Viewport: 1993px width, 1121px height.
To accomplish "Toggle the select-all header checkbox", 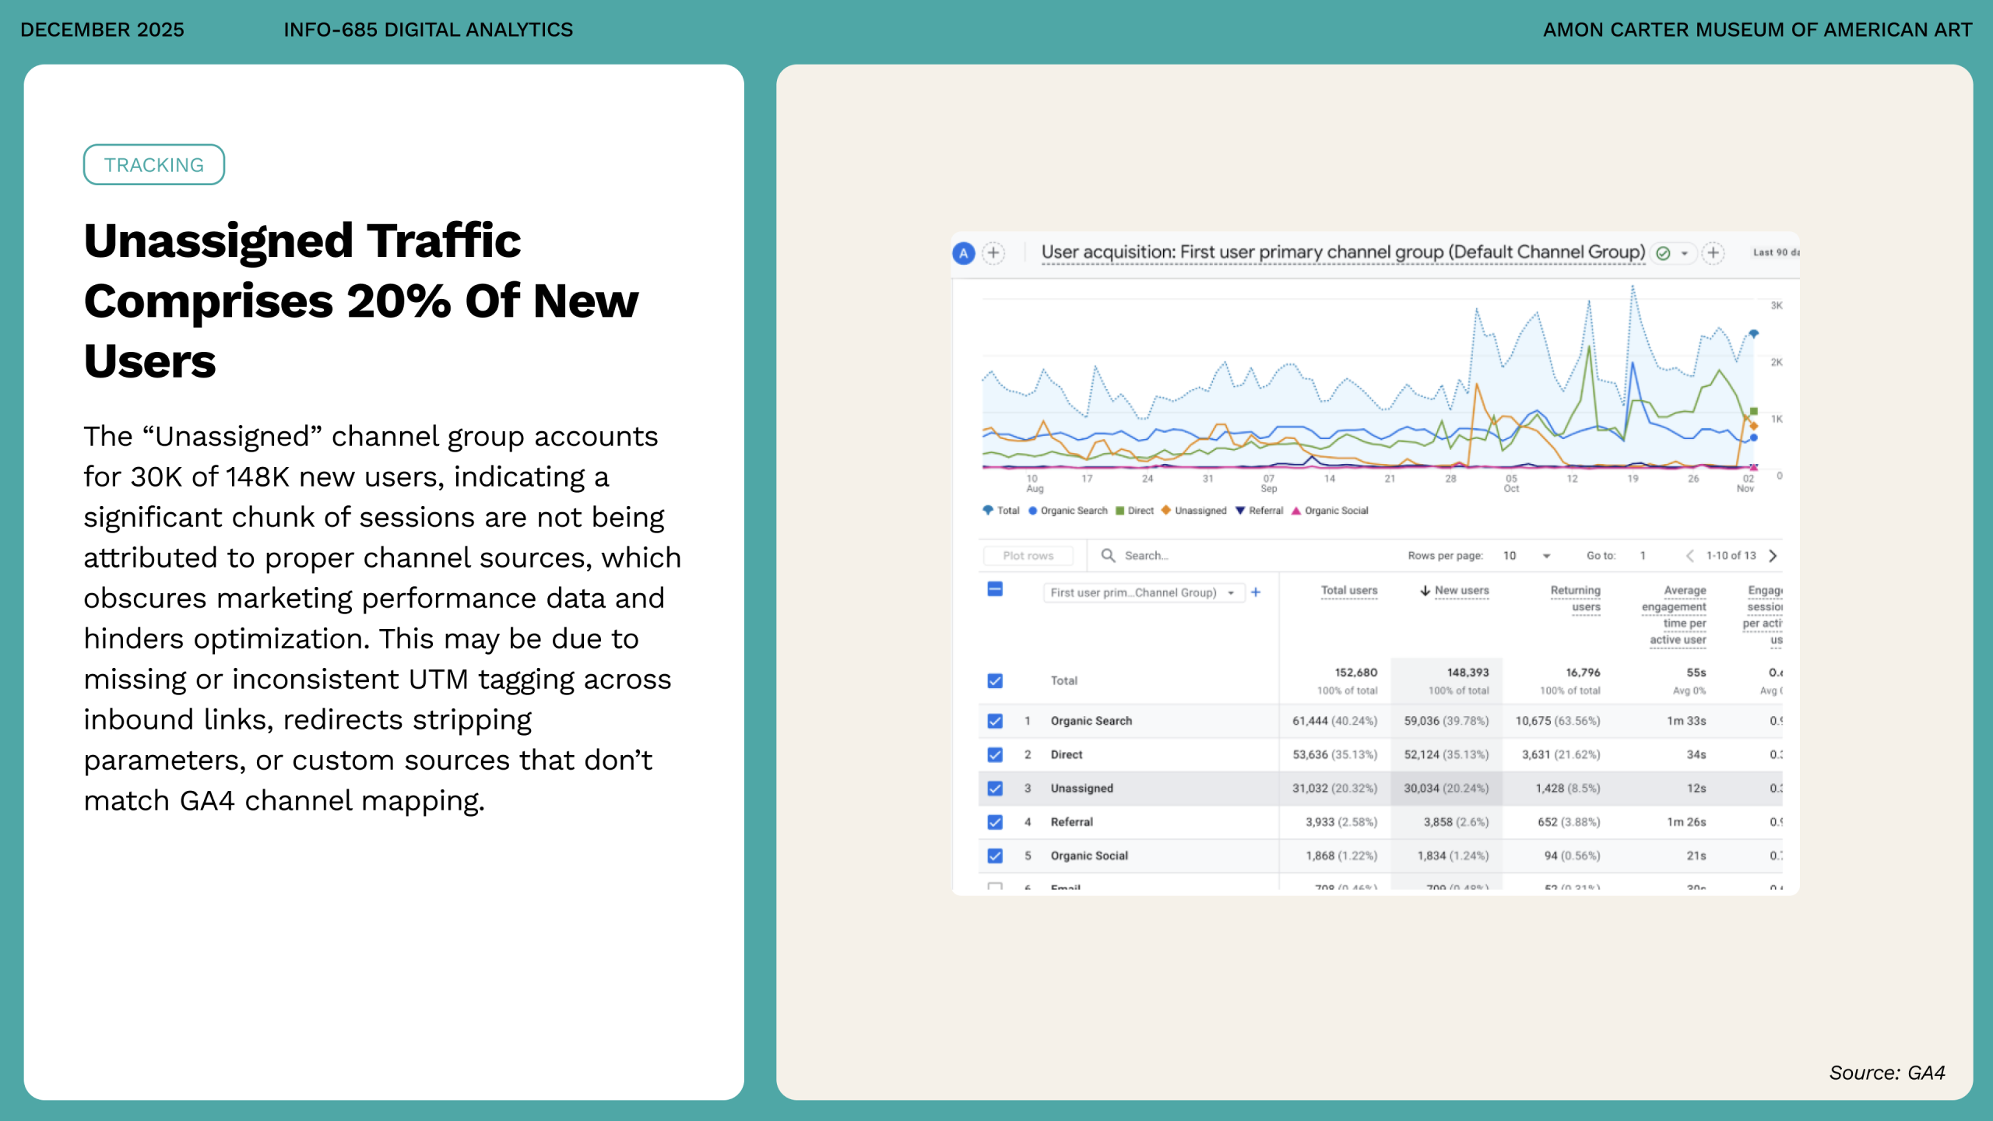I will coord(995,589).
